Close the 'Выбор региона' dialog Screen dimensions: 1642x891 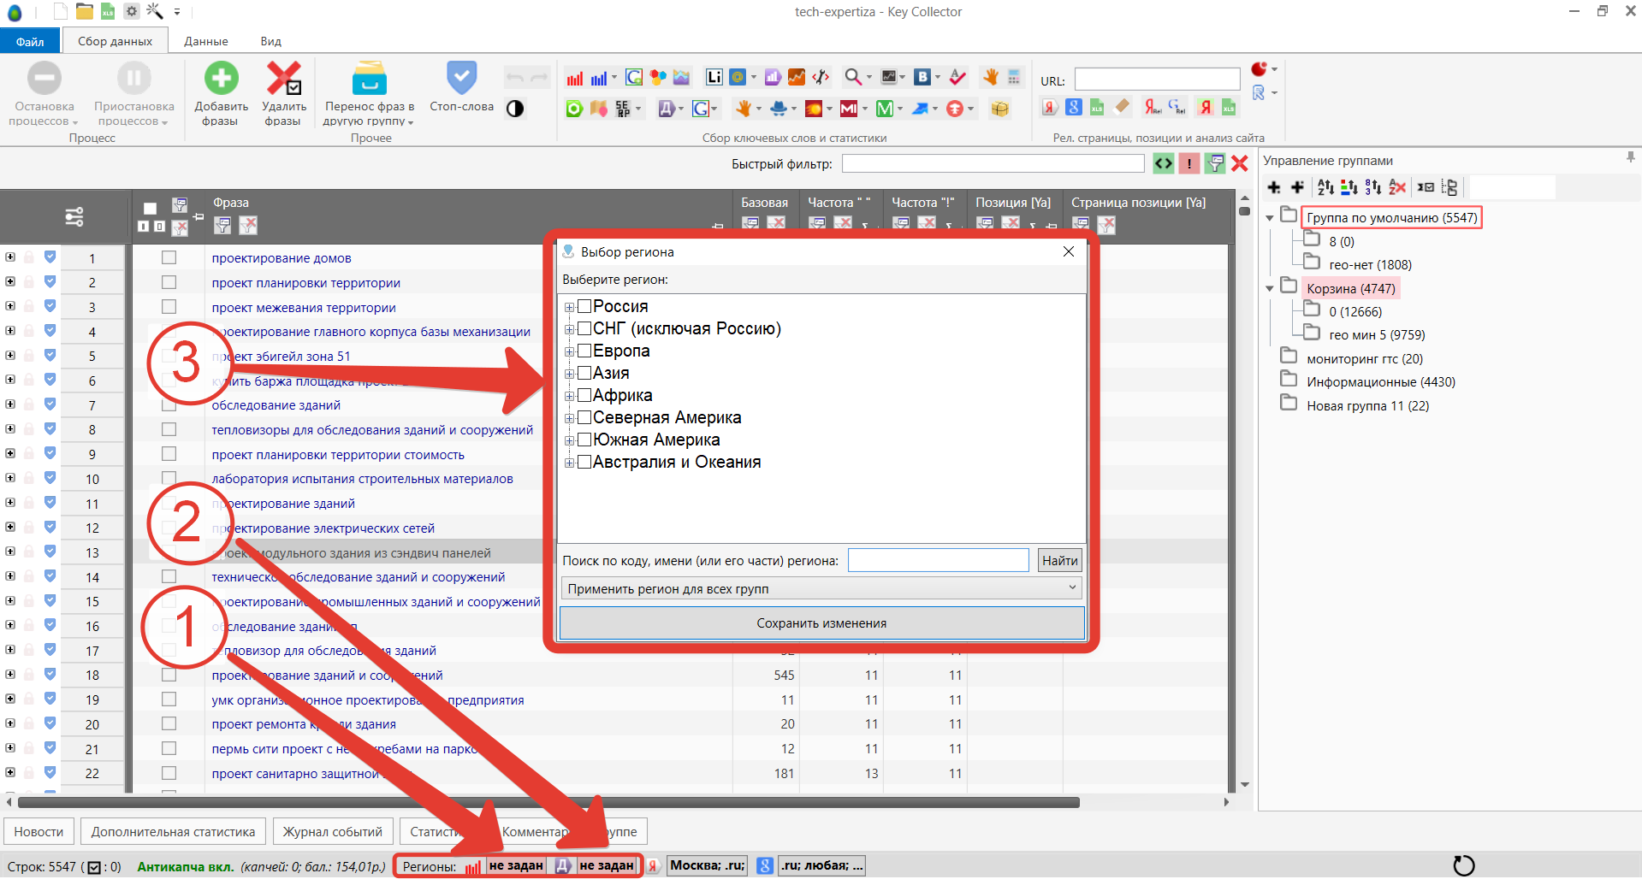click(1069, 251)
